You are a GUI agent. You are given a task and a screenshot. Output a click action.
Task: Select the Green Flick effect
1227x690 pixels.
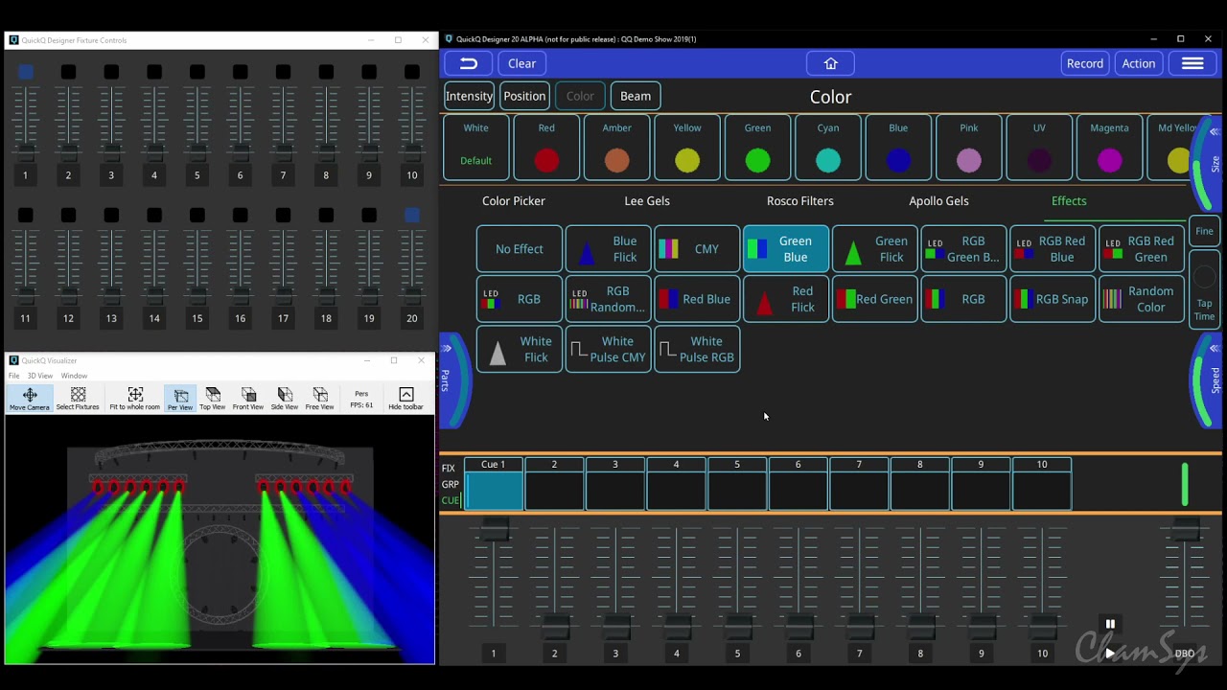875,249
